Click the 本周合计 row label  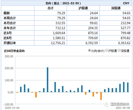(10, 18)
